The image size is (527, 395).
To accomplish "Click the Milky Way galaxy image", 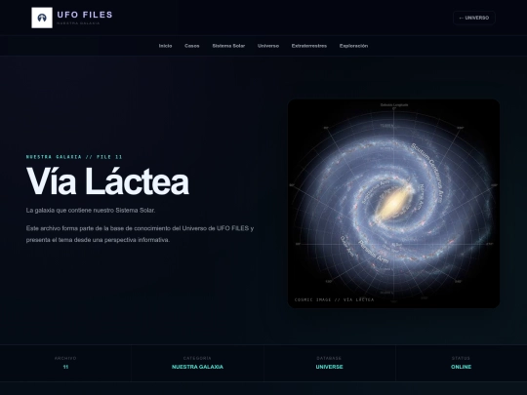I will coord(393,204).
